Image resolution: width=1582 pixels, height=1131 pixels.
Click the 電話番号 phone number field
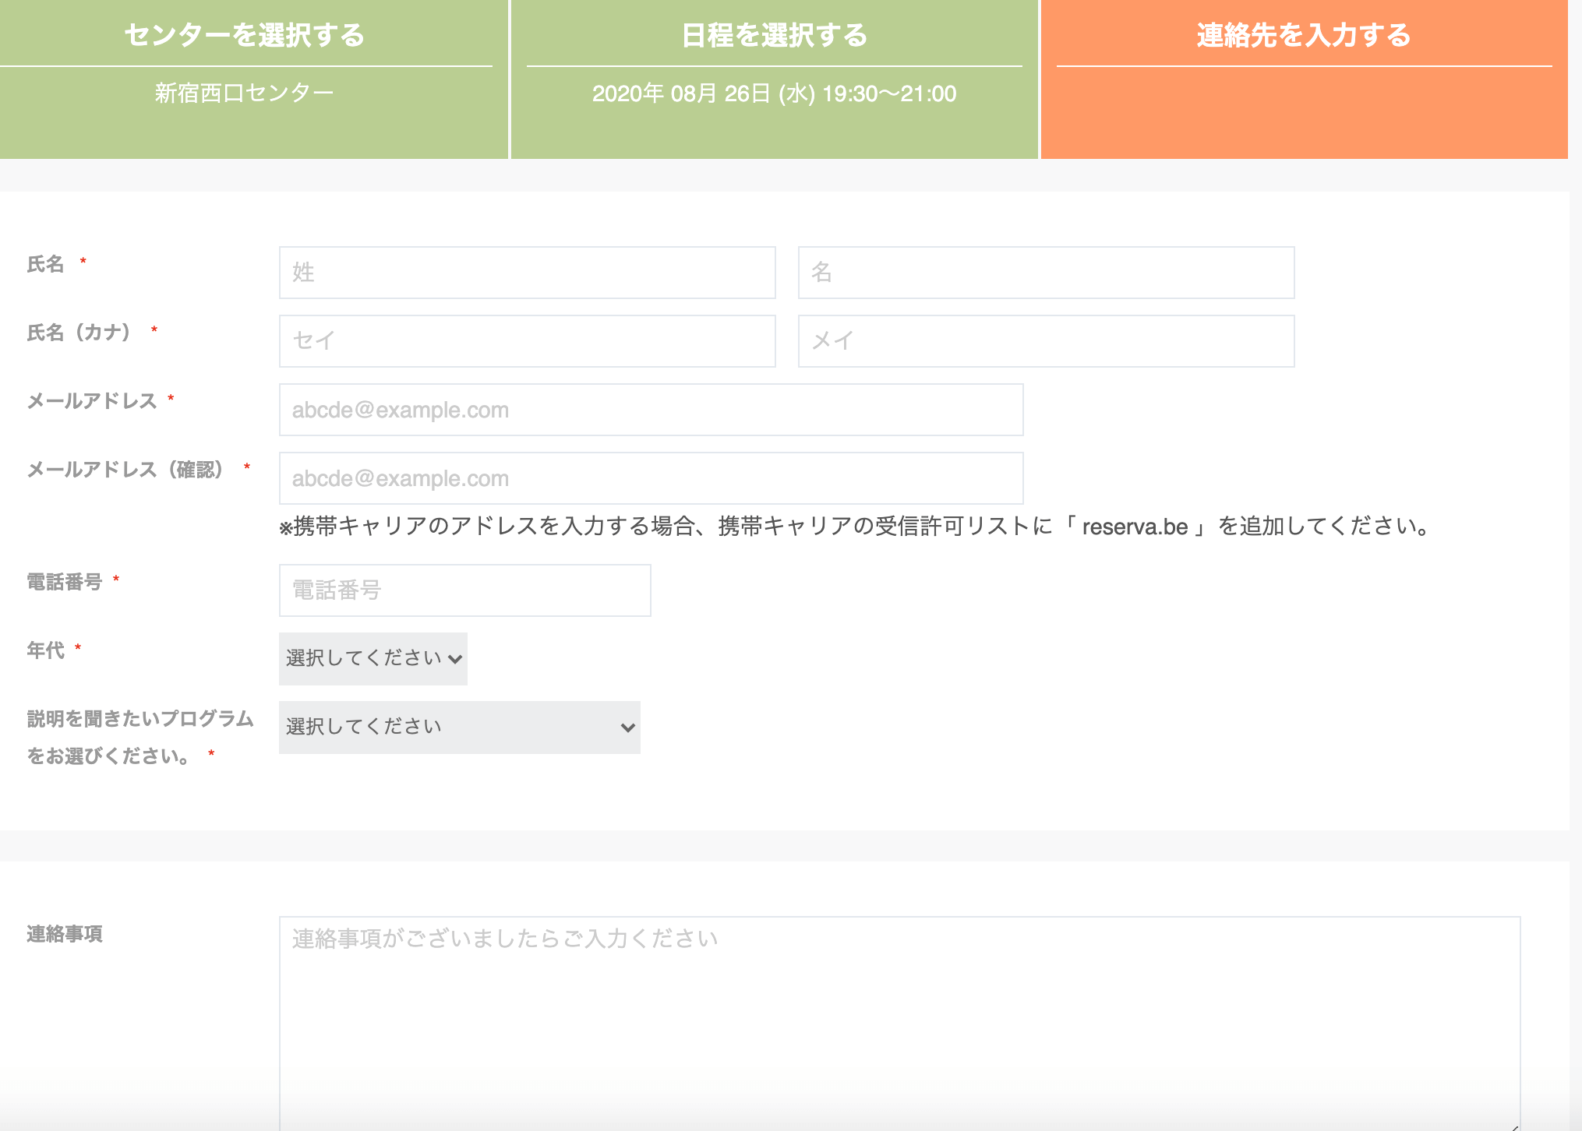[x=464, y=590]
